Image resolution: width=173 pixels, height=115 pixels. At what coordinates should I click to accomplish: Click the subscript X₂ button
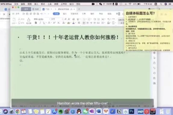pos(59,23)
